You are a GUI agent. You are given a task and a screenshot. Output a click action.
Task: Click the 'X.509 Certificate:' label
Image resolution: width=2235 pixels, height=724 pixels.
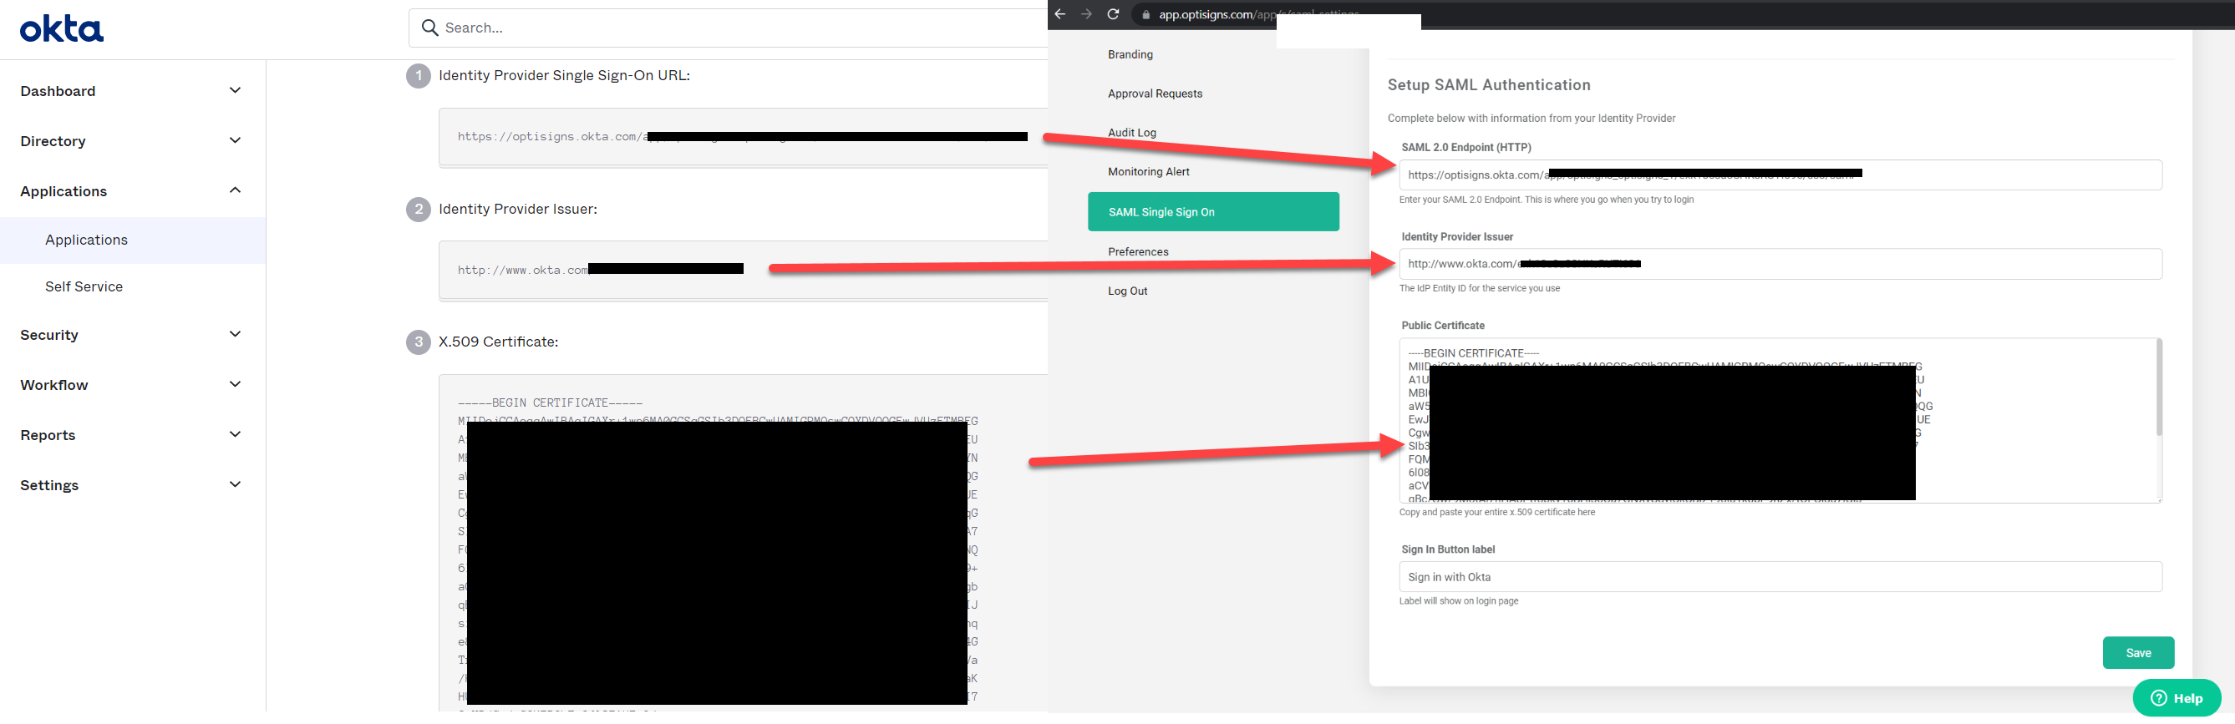pos(498,342)
